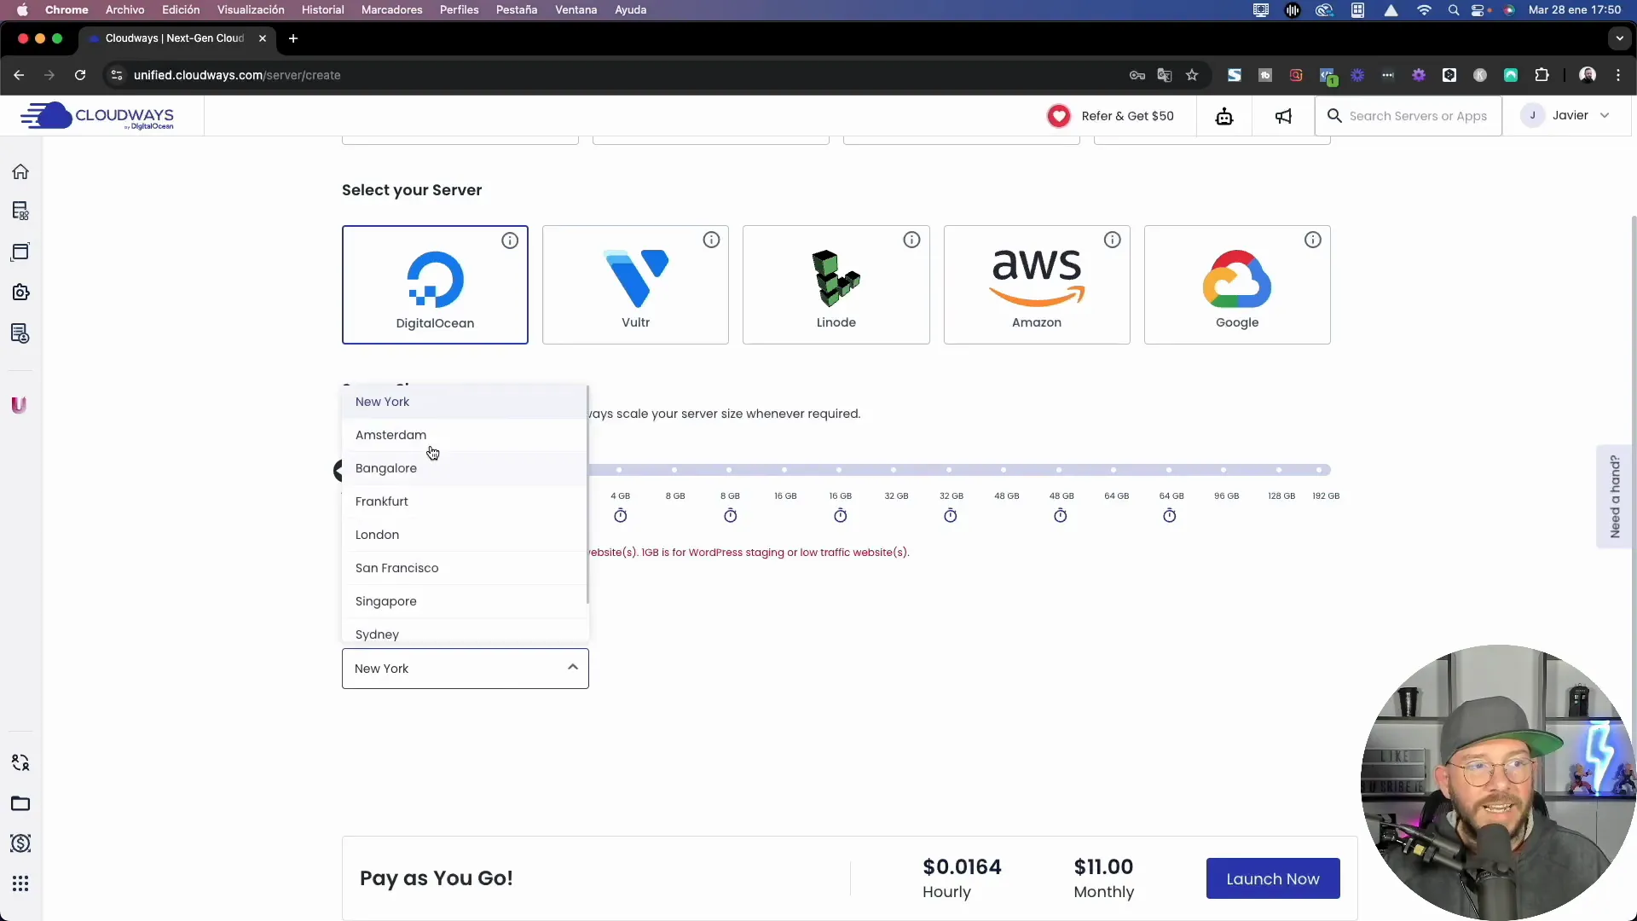Open the Edición menu
The width and height of the screenshot is (1637, 921).
pos(181,9)
